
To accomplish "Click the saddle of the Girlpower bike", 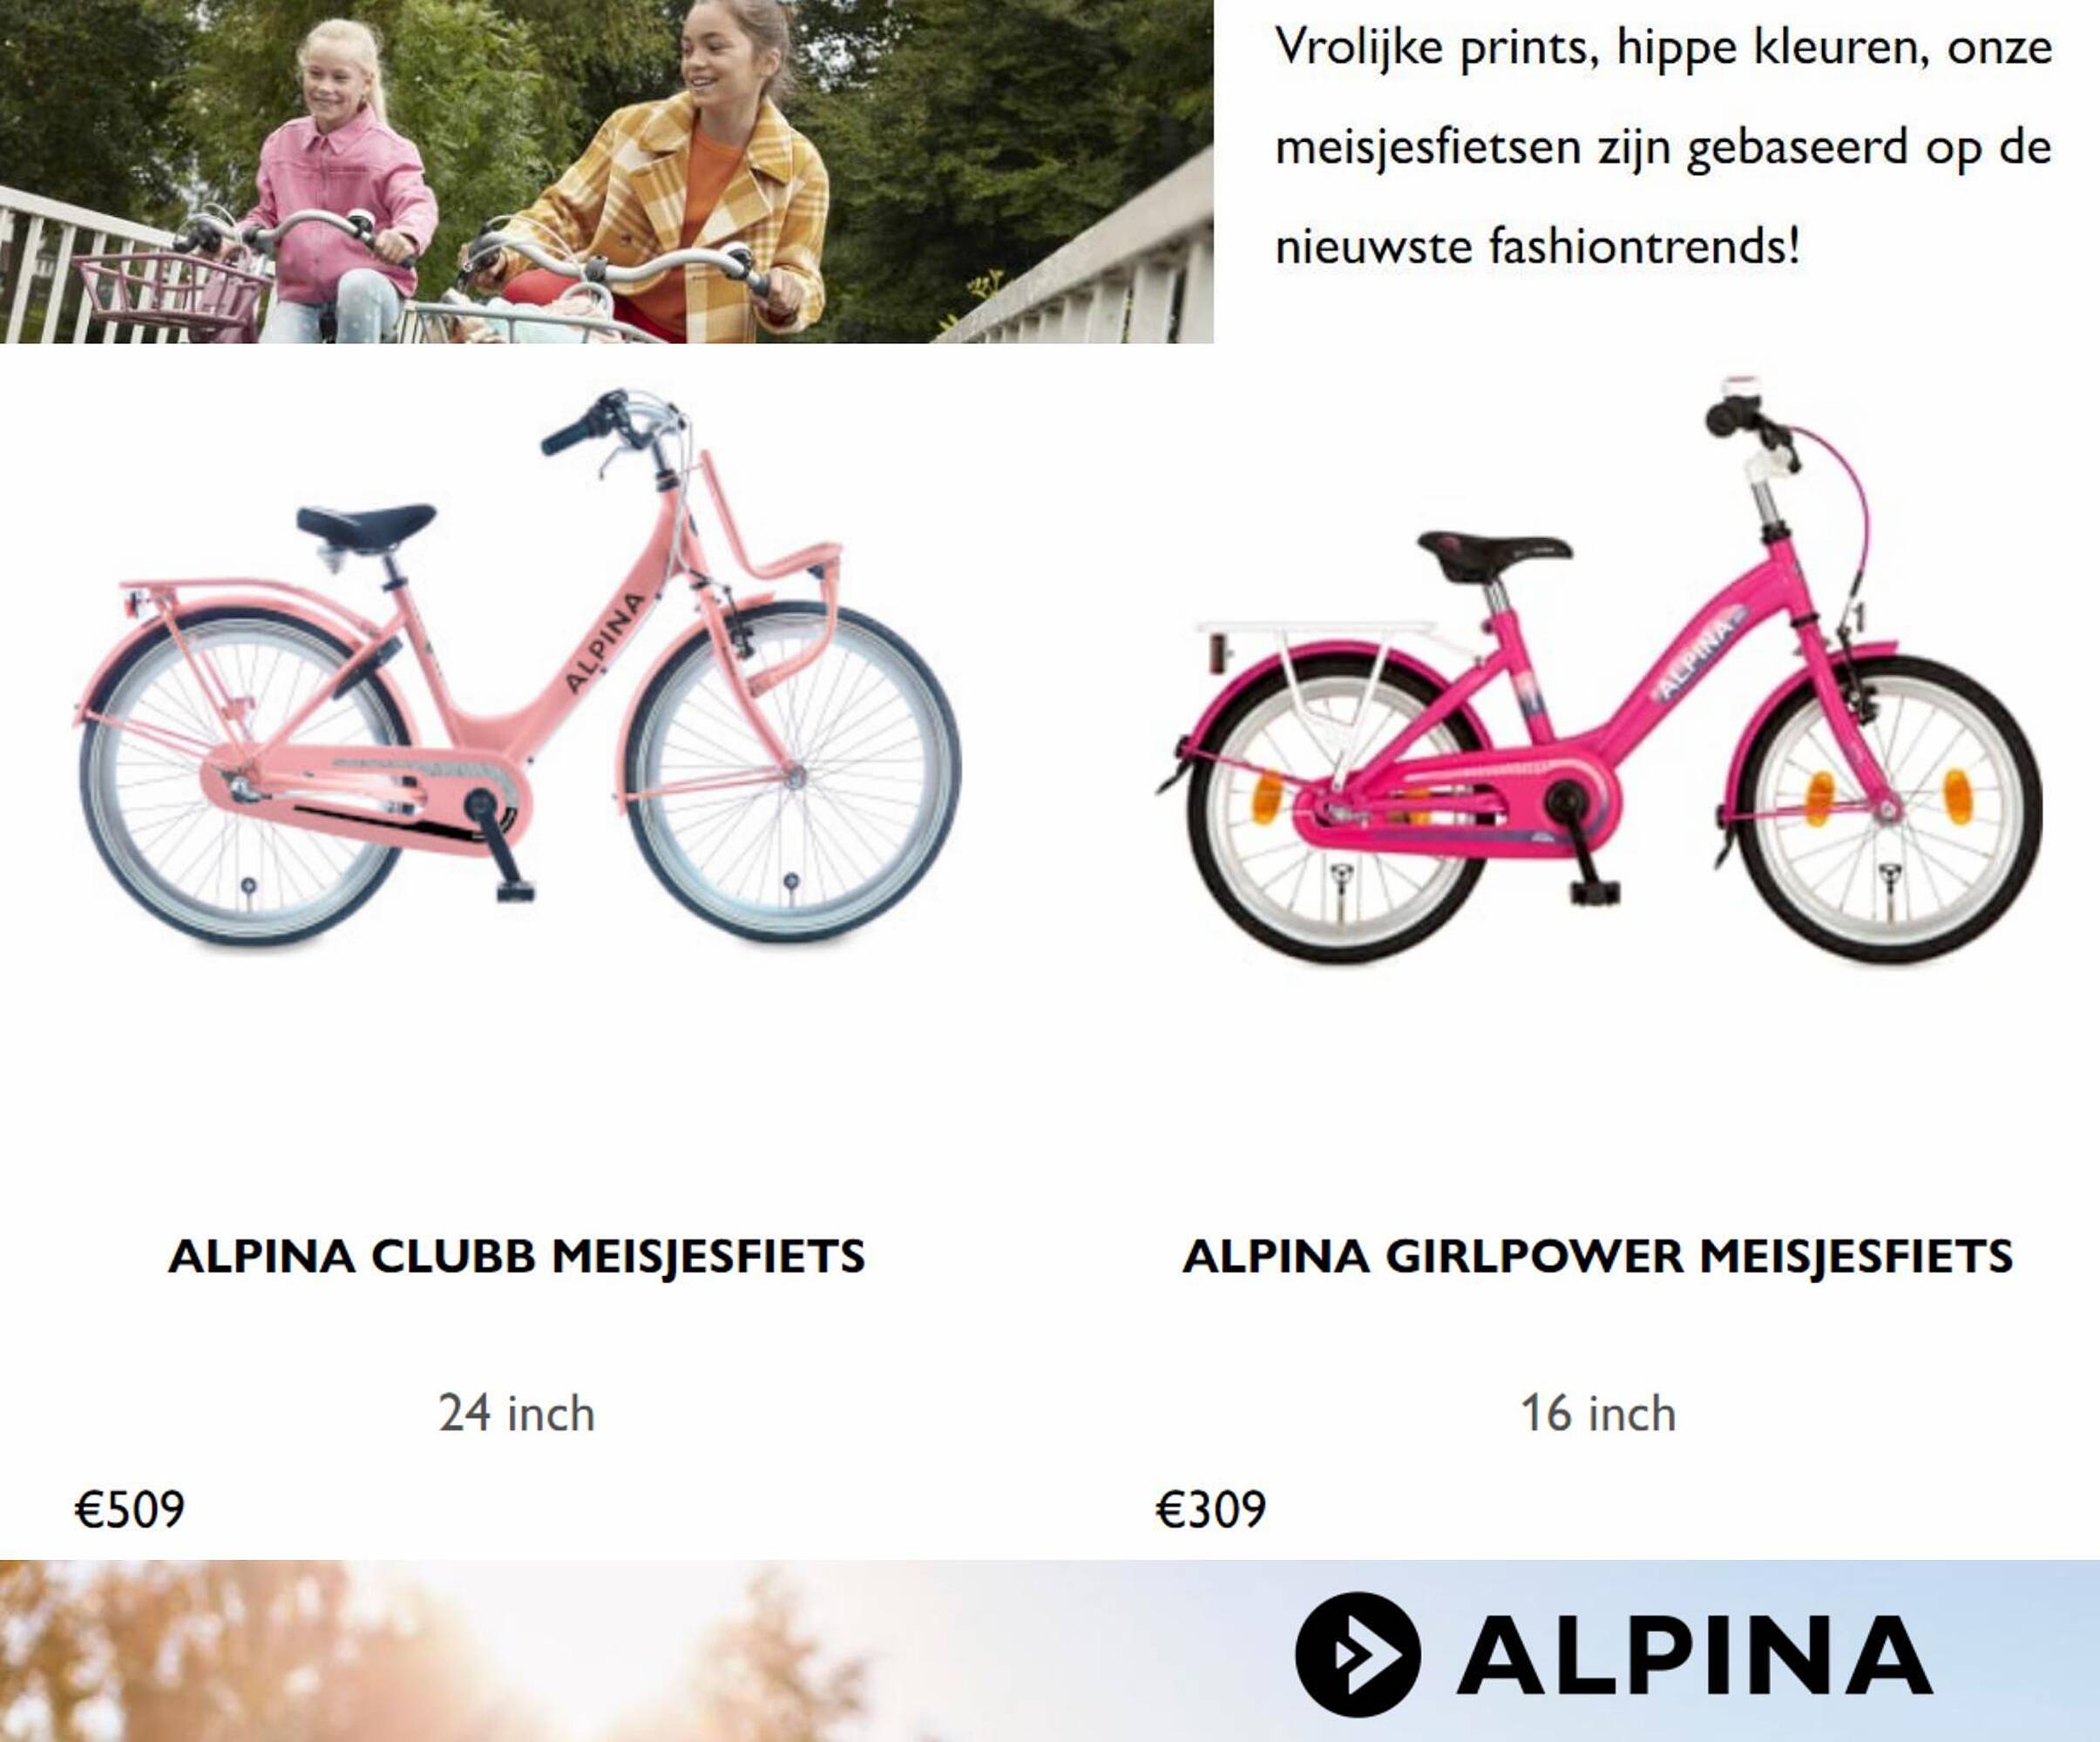I will [x=1494, y=556].
